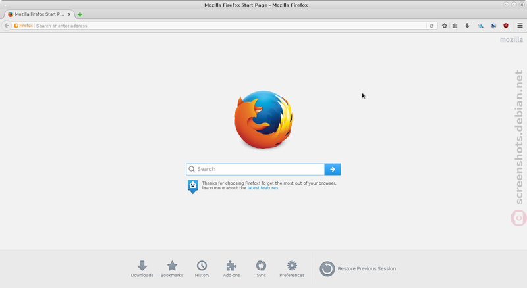Close the Mozilla Firefox Start Page tab

pyautogui.click(x=69, y=14)
